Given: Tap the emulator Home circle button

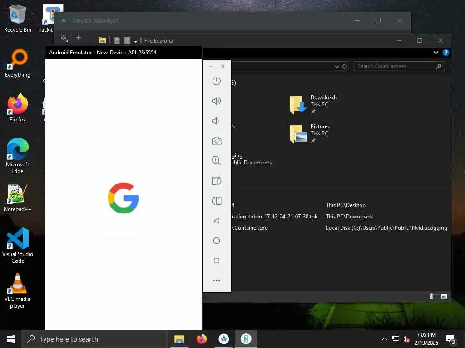Looking at the screenshot, I should click(x=217, y=241).
